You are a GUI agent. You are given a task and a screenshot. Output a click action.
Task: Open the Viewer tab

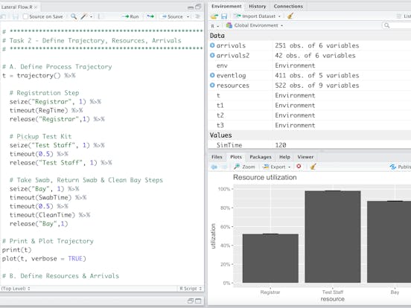[305, 157]
